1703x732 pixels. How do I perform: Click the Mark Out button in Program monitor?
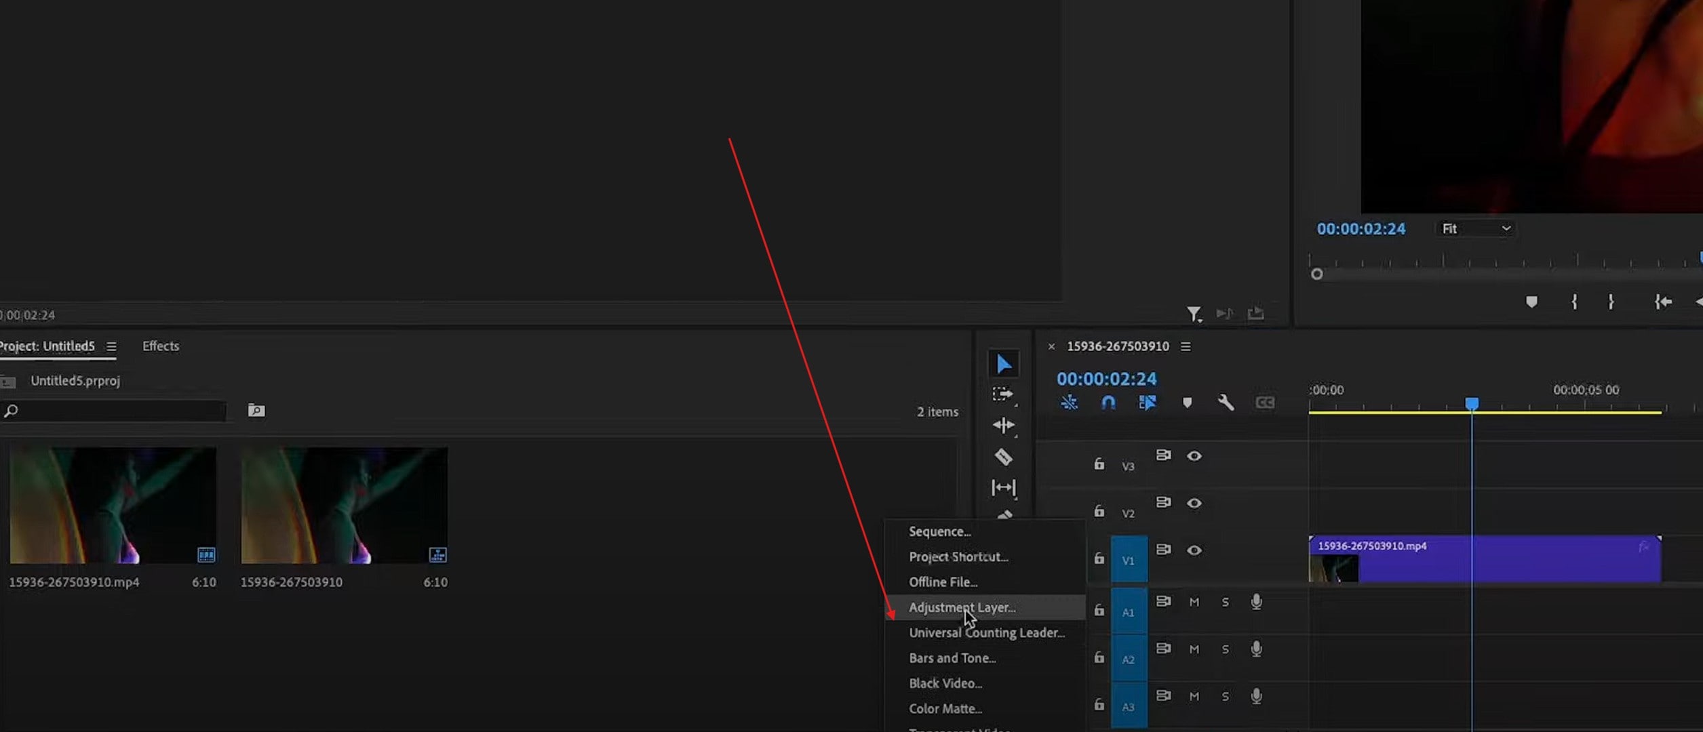click(1611, 302)
